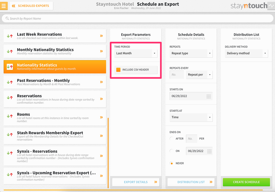Click export arrows icon for Past Reservations - Monthly
The height and width of the screenshot is (192, 275).
(10, 82)
